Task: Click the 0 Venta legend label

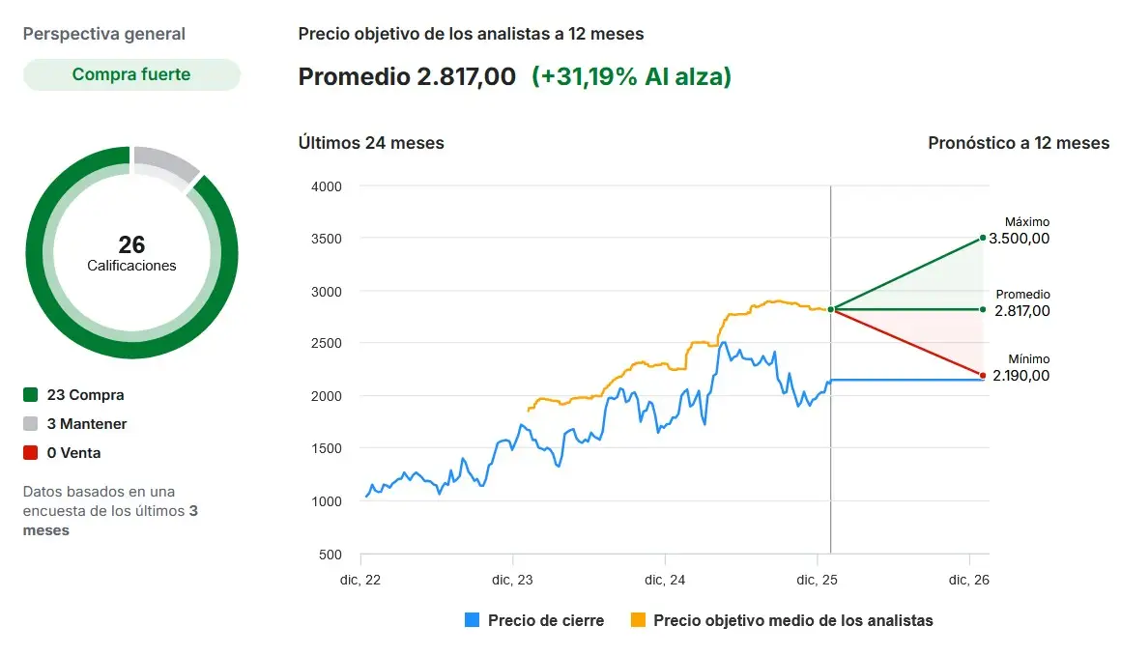Action: point(73,452)
